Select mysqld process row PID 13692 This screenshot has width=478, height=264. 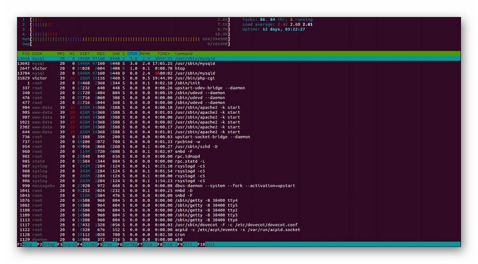[238, 63]
